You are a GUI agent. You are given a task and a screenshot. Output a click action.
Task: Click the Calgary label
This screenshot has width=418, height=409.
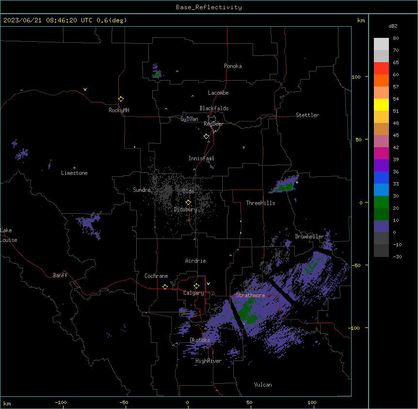pos(193,293)
